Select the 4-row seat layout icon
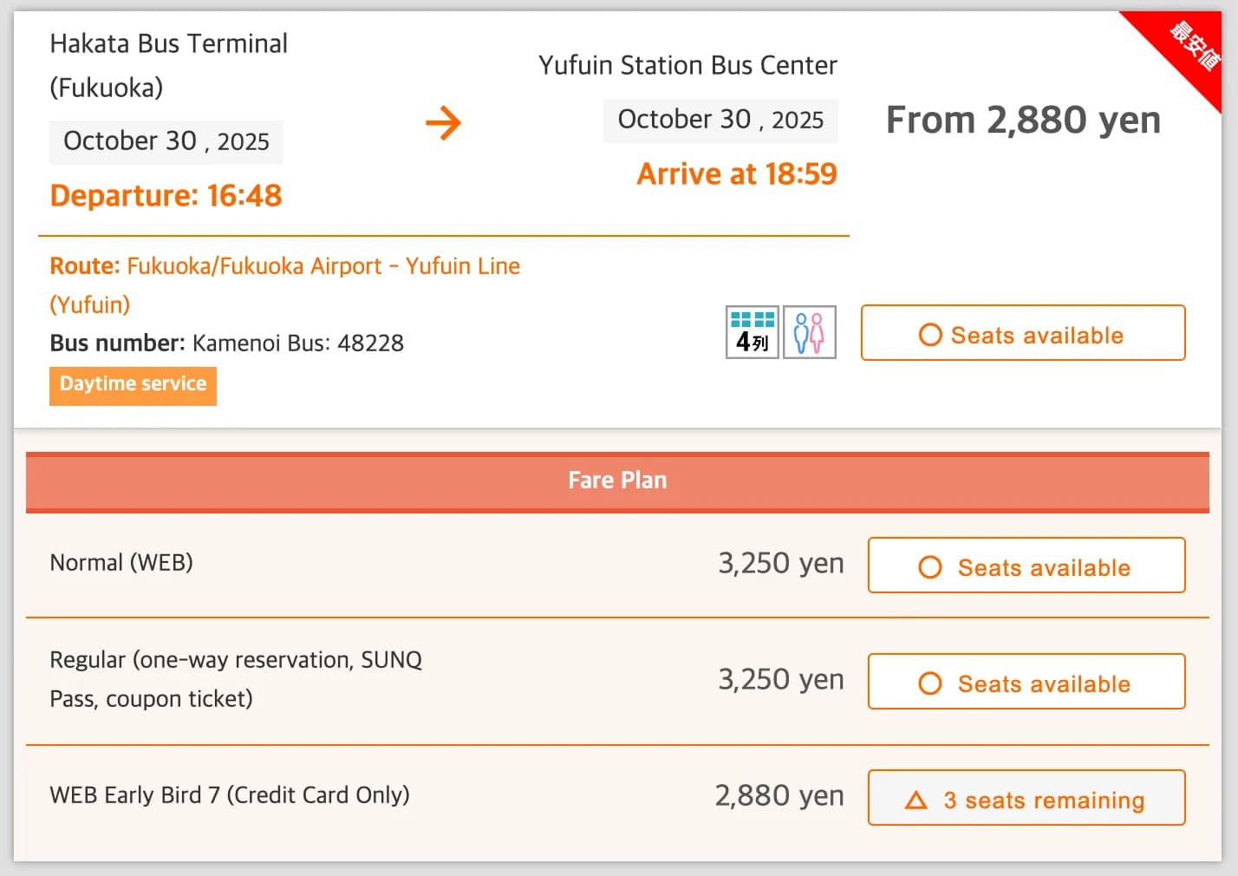Screen dimensions: 1238x876 (x=752, y=332)
